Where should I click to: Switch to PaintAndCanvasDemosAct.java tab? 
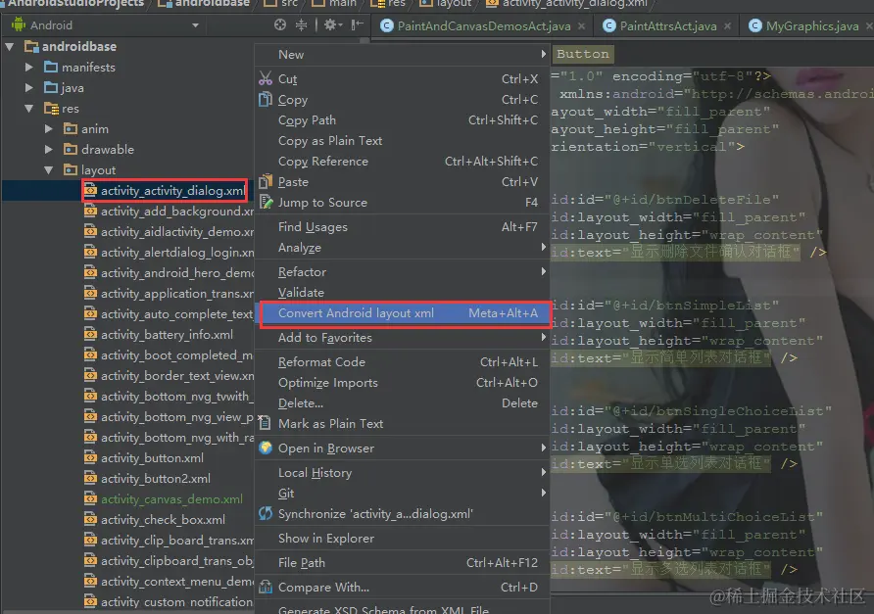click(x=483, y=26)
